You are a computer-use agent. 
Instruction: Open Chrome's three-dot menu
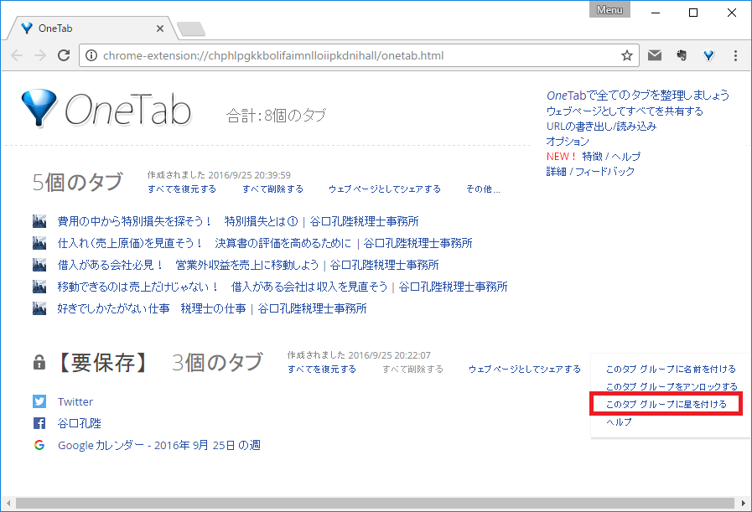(735, 56)
